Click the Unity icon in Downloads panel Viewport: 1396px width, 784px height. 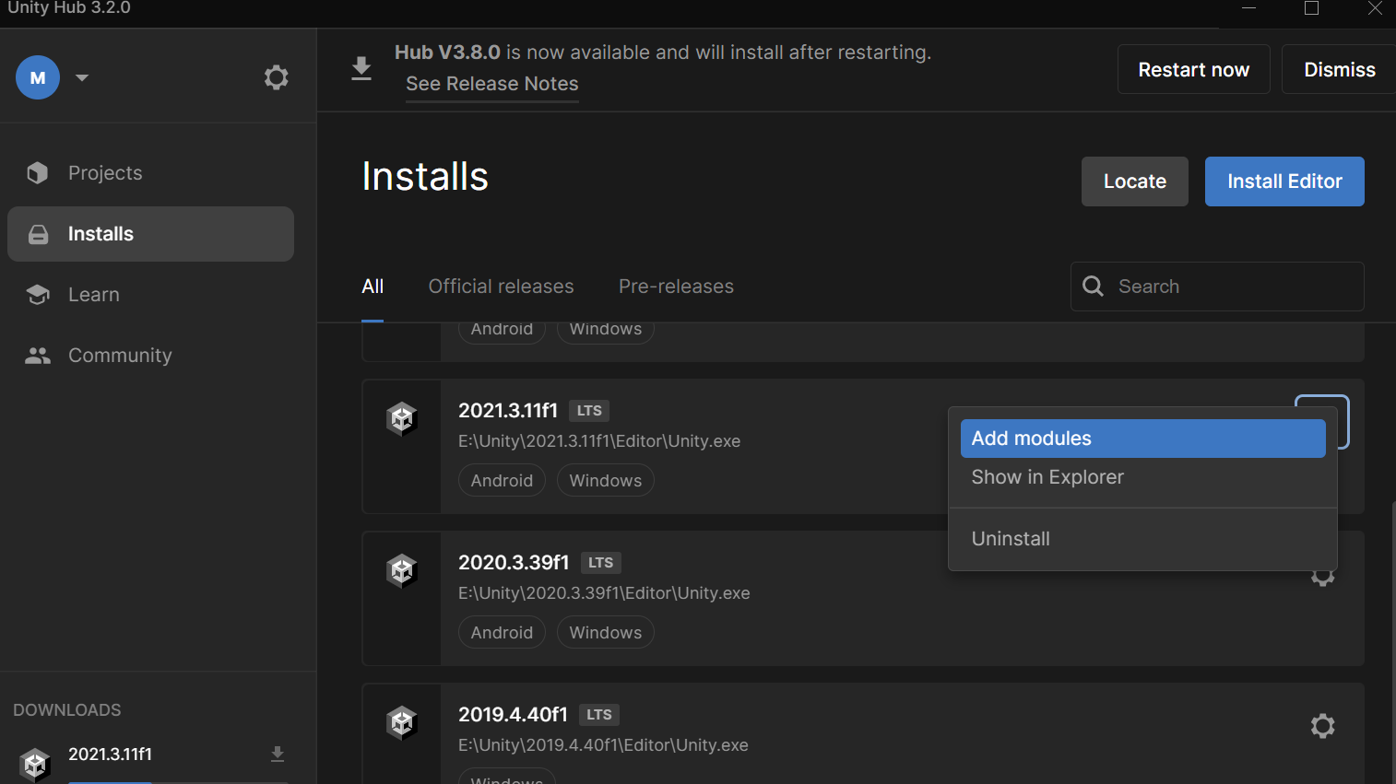(x=35, y=764)
